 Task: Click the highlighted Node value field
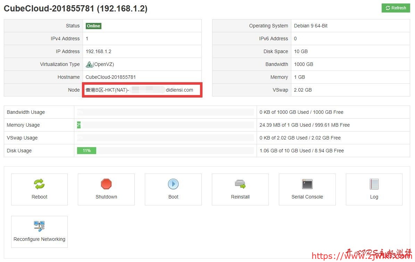point(142,90)
